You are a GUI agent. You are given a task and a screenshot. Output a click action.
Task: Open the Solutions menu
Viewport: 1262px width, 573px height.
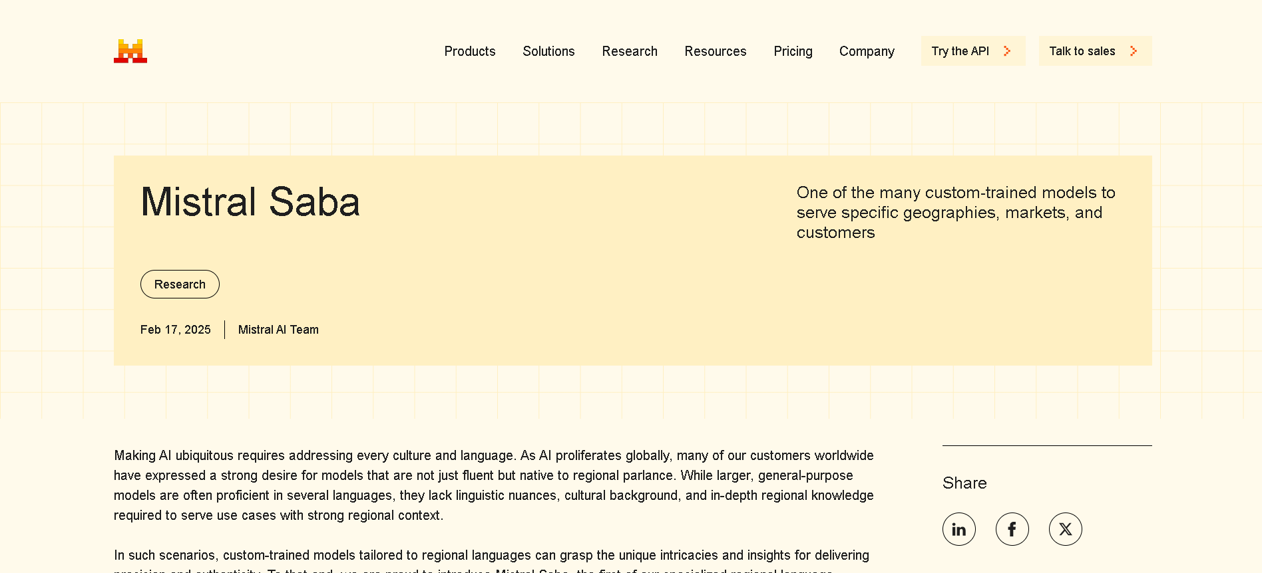pos(548,51)
